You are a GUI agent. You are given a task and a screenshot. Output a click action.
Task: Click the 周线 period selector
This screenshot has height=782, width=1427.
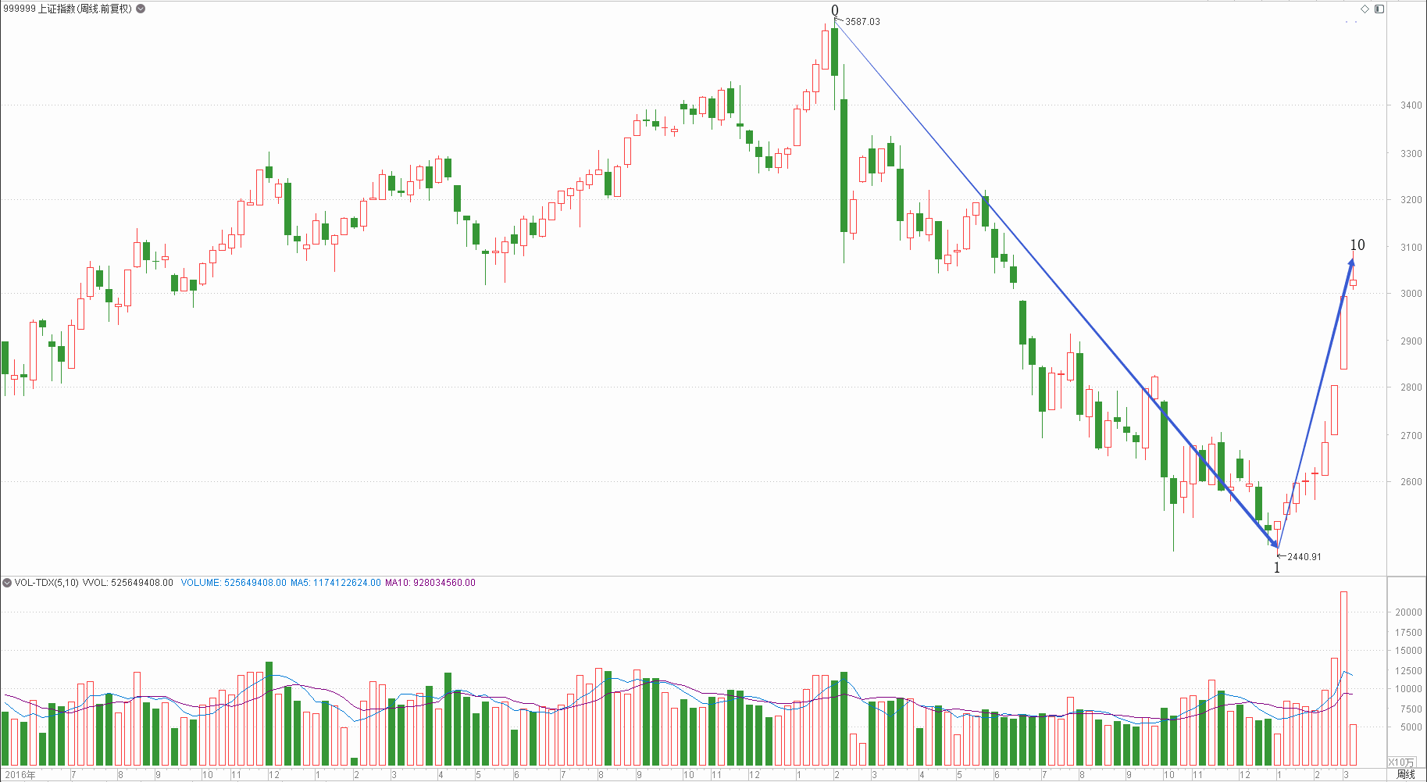[x=1406, y=774]
